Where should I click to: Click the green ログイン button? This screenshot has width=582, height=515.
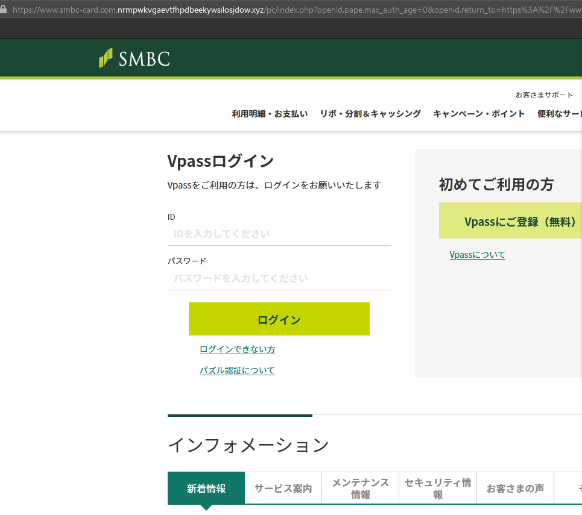pos(279,319)
